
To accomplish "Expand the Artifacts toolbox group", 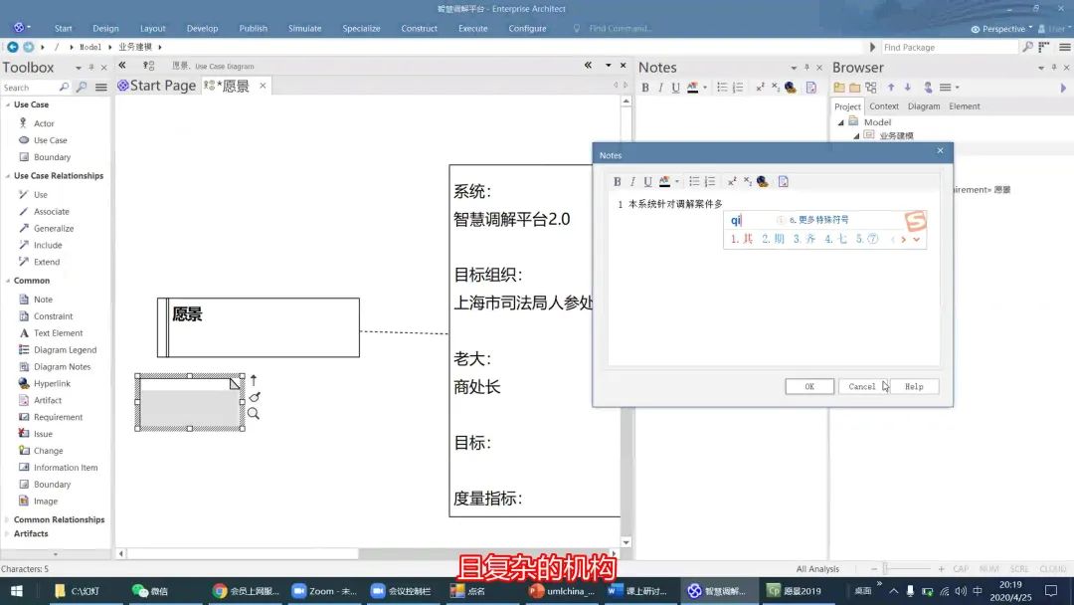I will 8,533.
